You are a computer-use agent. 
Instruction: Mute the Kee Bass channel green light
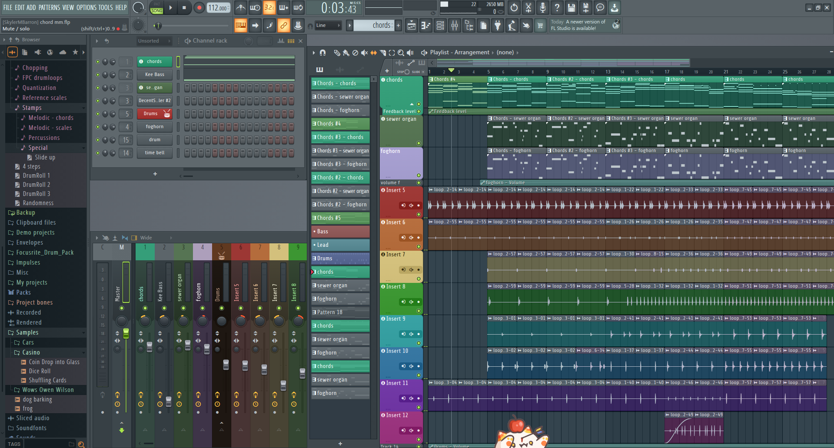[98, 75]
